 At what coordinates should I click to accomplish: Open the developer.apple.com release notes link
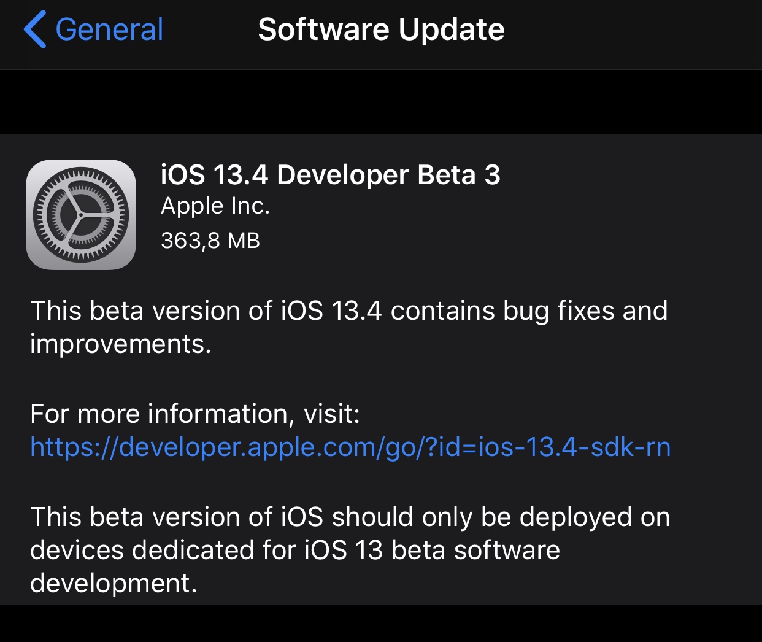pyautogui.click(x=350, y=447)
